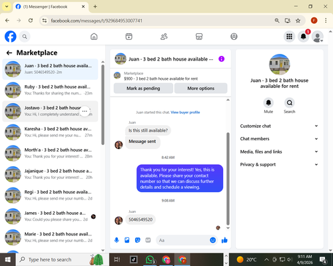Click the listing title $900 - 3 bed 2 bath
Viewport: 333px width, 266px height.
[161, 78]
